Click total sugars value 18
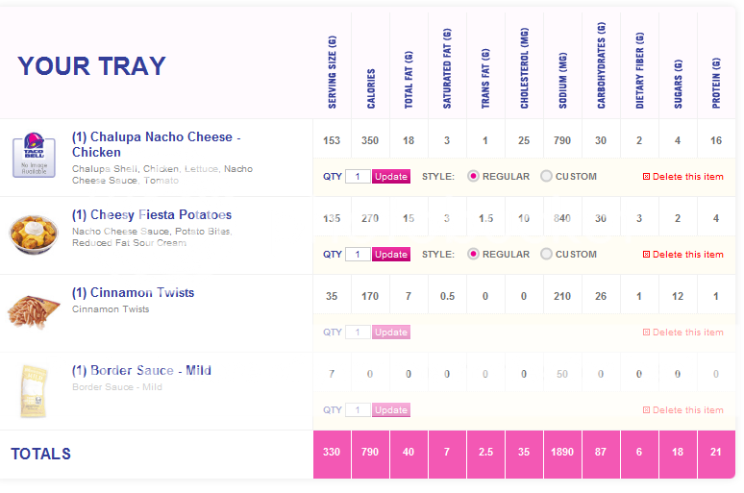 (678, 453)
